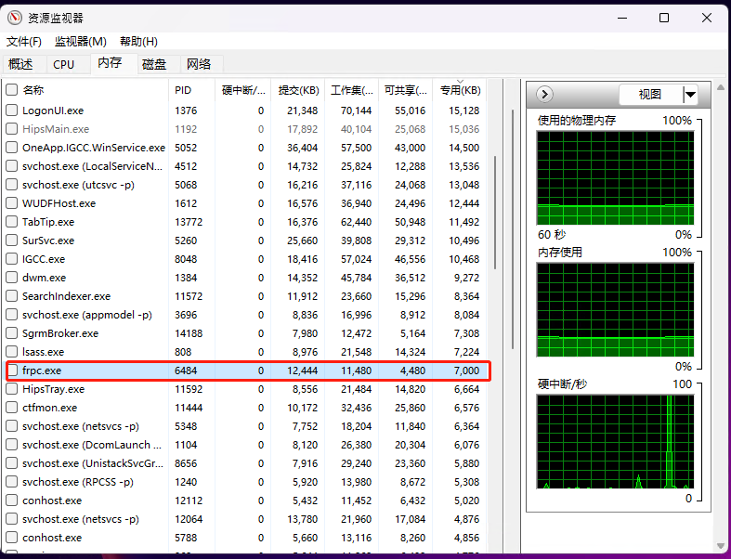Check the SearchIndexer.exe checkbox
The image size is (731, 559).
coord(12,296)
